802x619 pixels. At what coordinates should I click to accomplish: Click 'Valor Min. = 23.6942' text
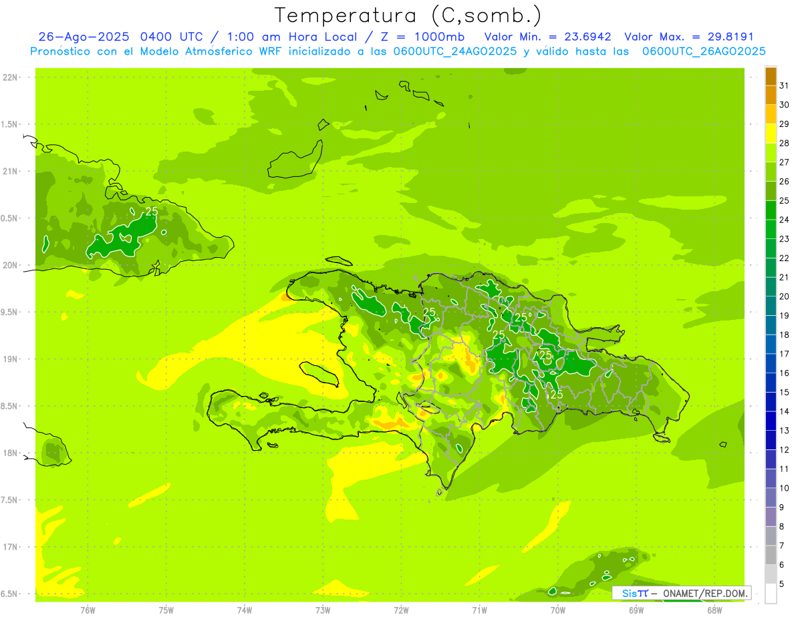tap(548, 37)
